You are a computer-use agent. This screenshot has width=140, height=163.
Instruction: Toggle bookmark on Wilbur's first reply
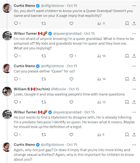point(127,56)
